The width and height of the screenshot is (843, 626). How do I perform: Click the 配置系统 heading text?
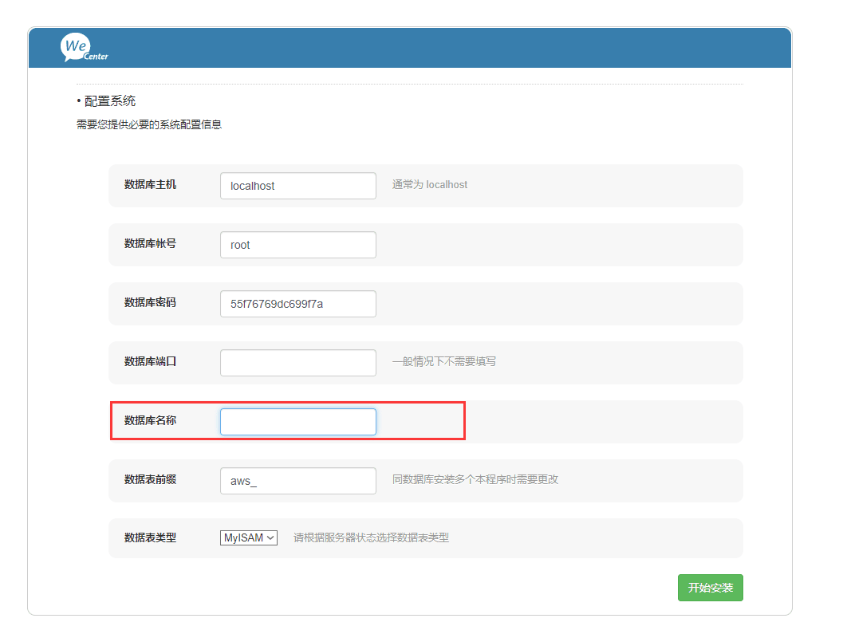[110, 101]
